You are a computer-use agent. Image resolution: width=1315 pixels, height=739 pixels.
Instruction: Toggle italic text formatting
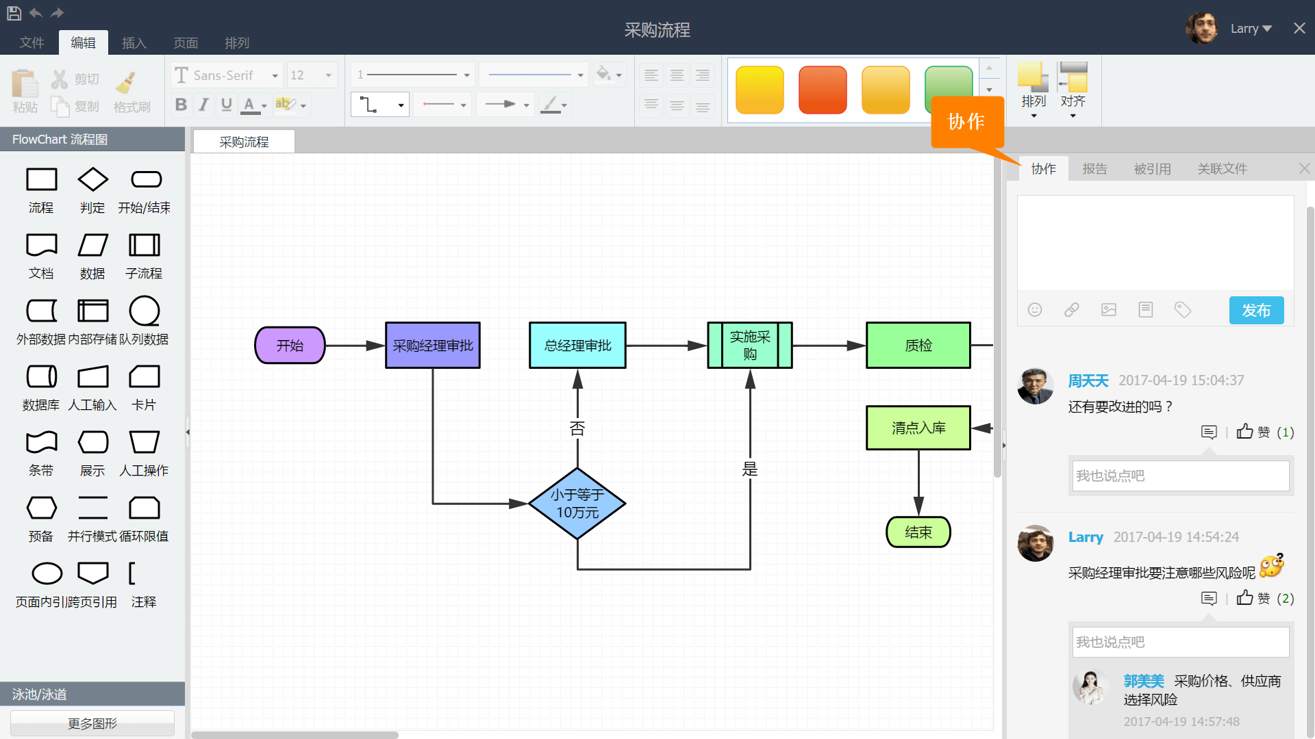[x=203, y=105]
